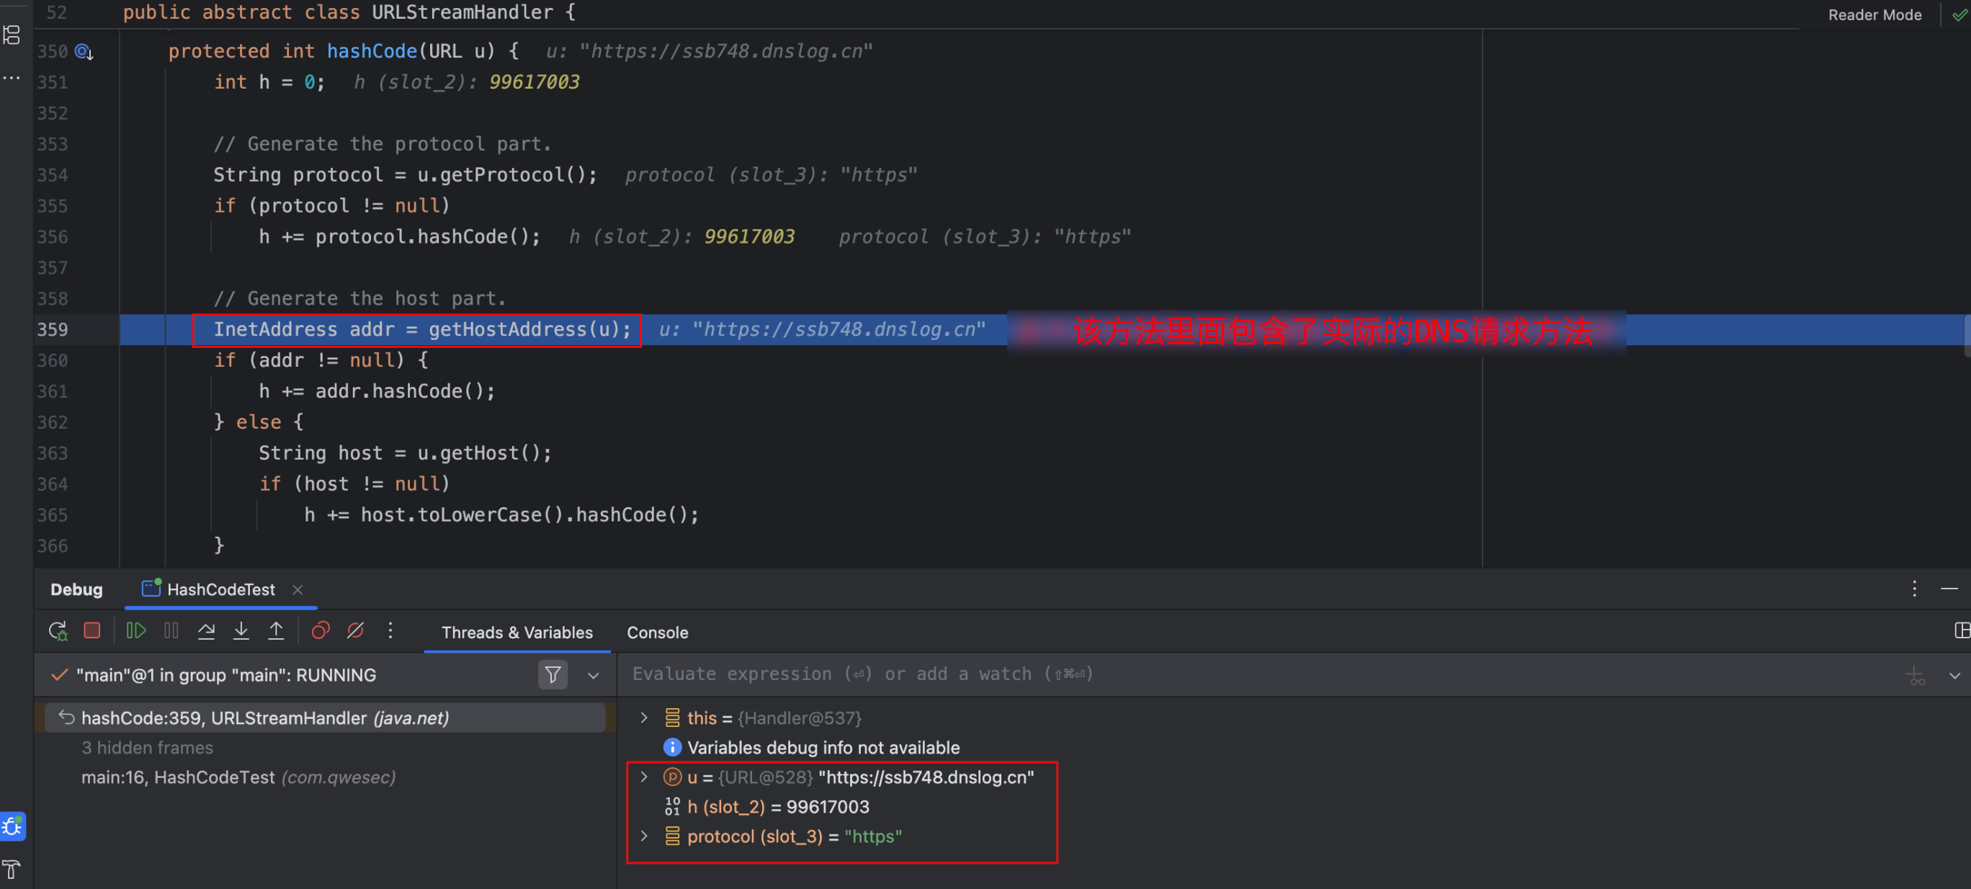Switch to the Console tab
1971x889 pixels.
tap(656, 633)
